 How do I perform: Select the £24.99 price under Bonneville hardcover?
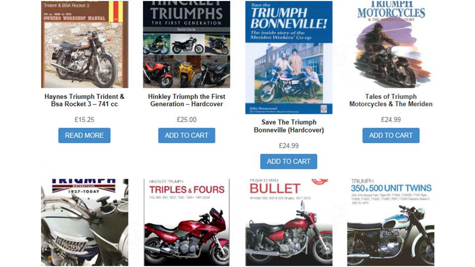pyautogui.click(x=288, y=145)
